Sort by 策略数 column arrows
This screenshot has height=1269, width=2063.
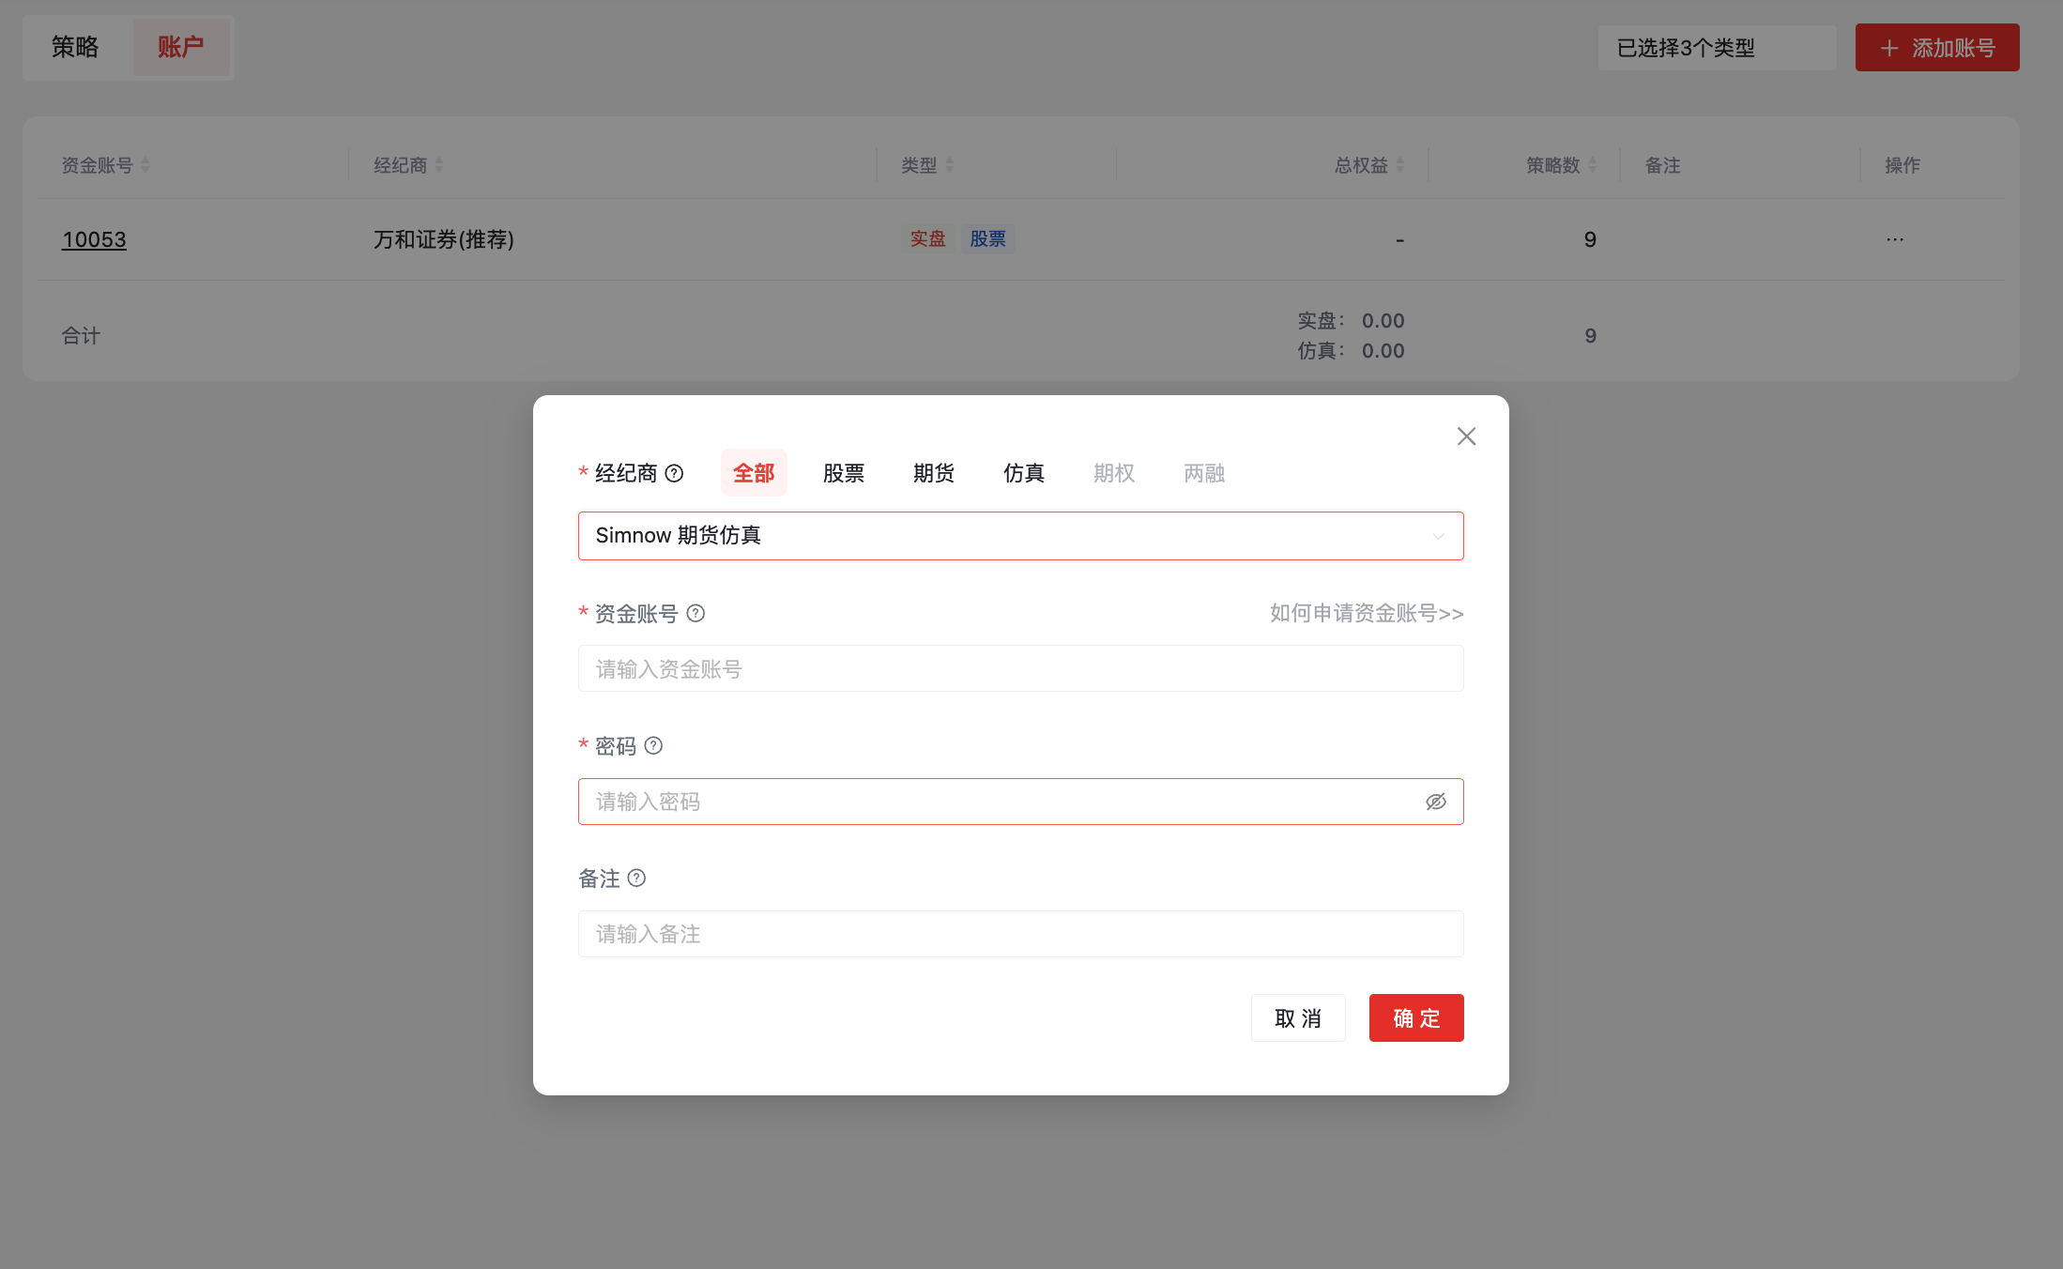coord(1593,165)
